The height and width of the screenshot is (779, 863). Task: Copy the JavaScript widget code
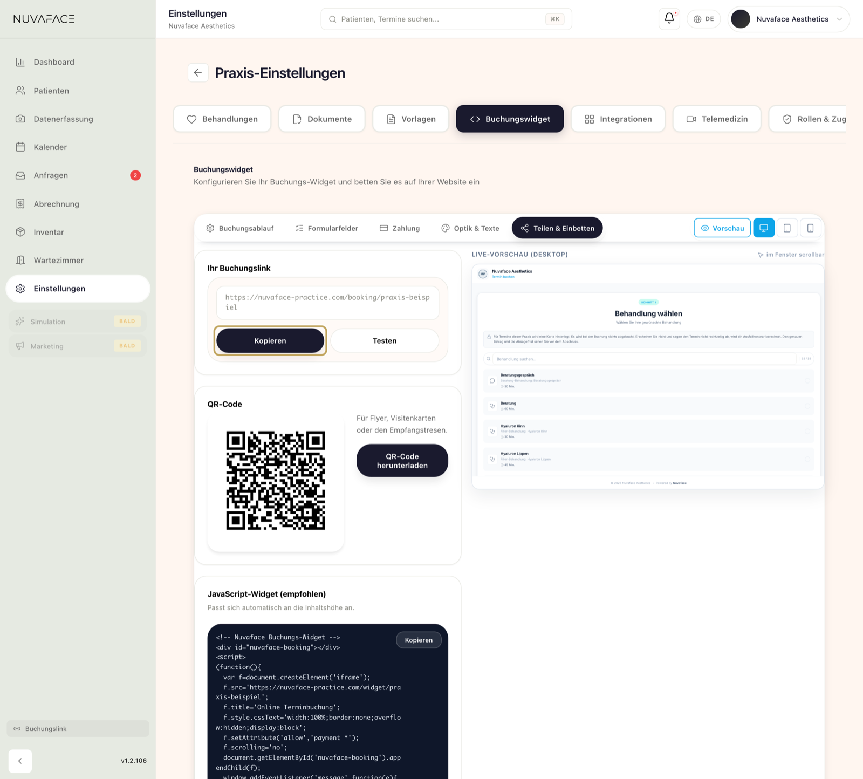(419, 640)
